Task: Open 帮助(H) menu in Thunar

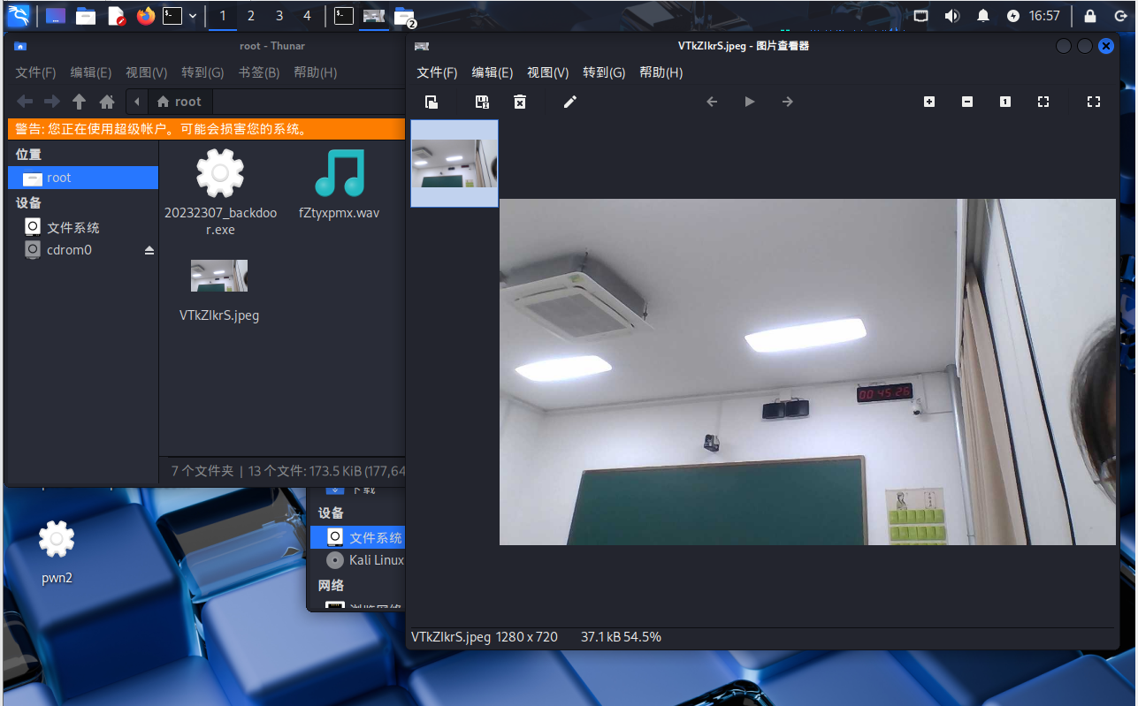Action: click(316, 72)
